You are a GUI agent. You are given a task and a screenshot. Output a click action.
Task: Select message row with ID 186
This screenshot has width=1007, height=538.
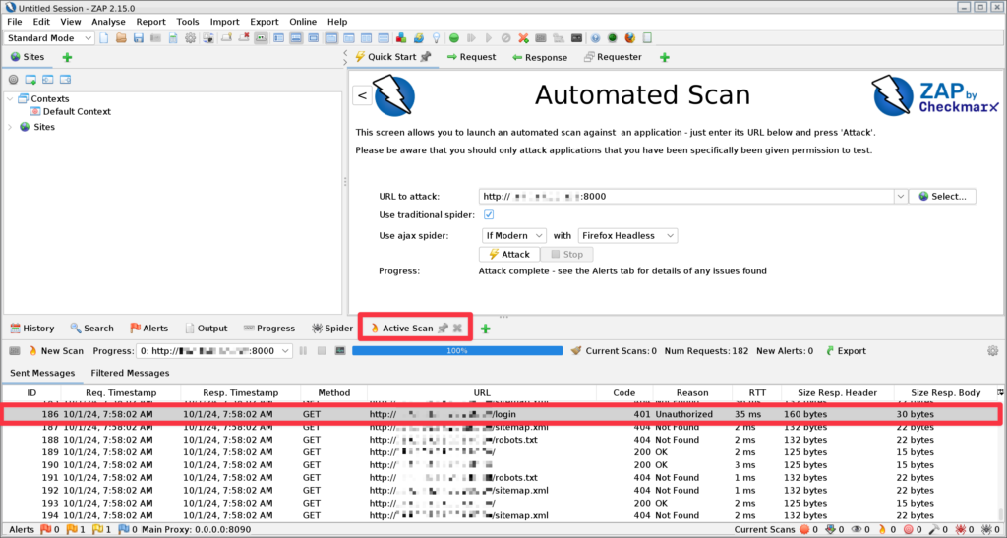(501, 415)
